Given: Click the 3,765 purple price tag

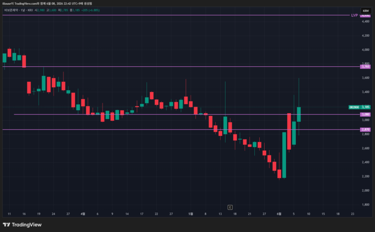Looking at the screenshot, I should (x=365, y=67).
